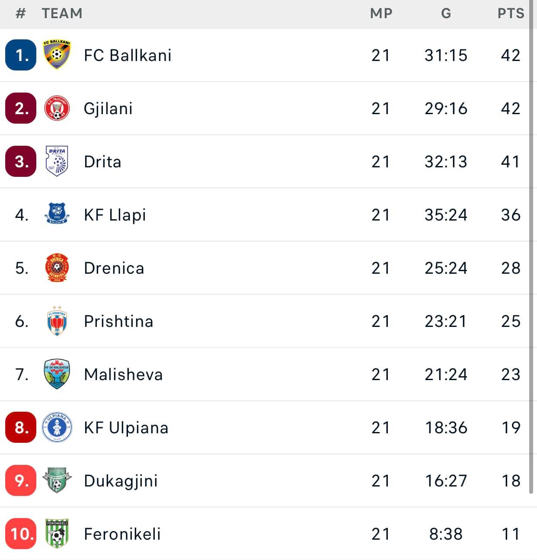Open the Malisheva team logo
Screen dimensions: 537x560
tap(57, 374)
